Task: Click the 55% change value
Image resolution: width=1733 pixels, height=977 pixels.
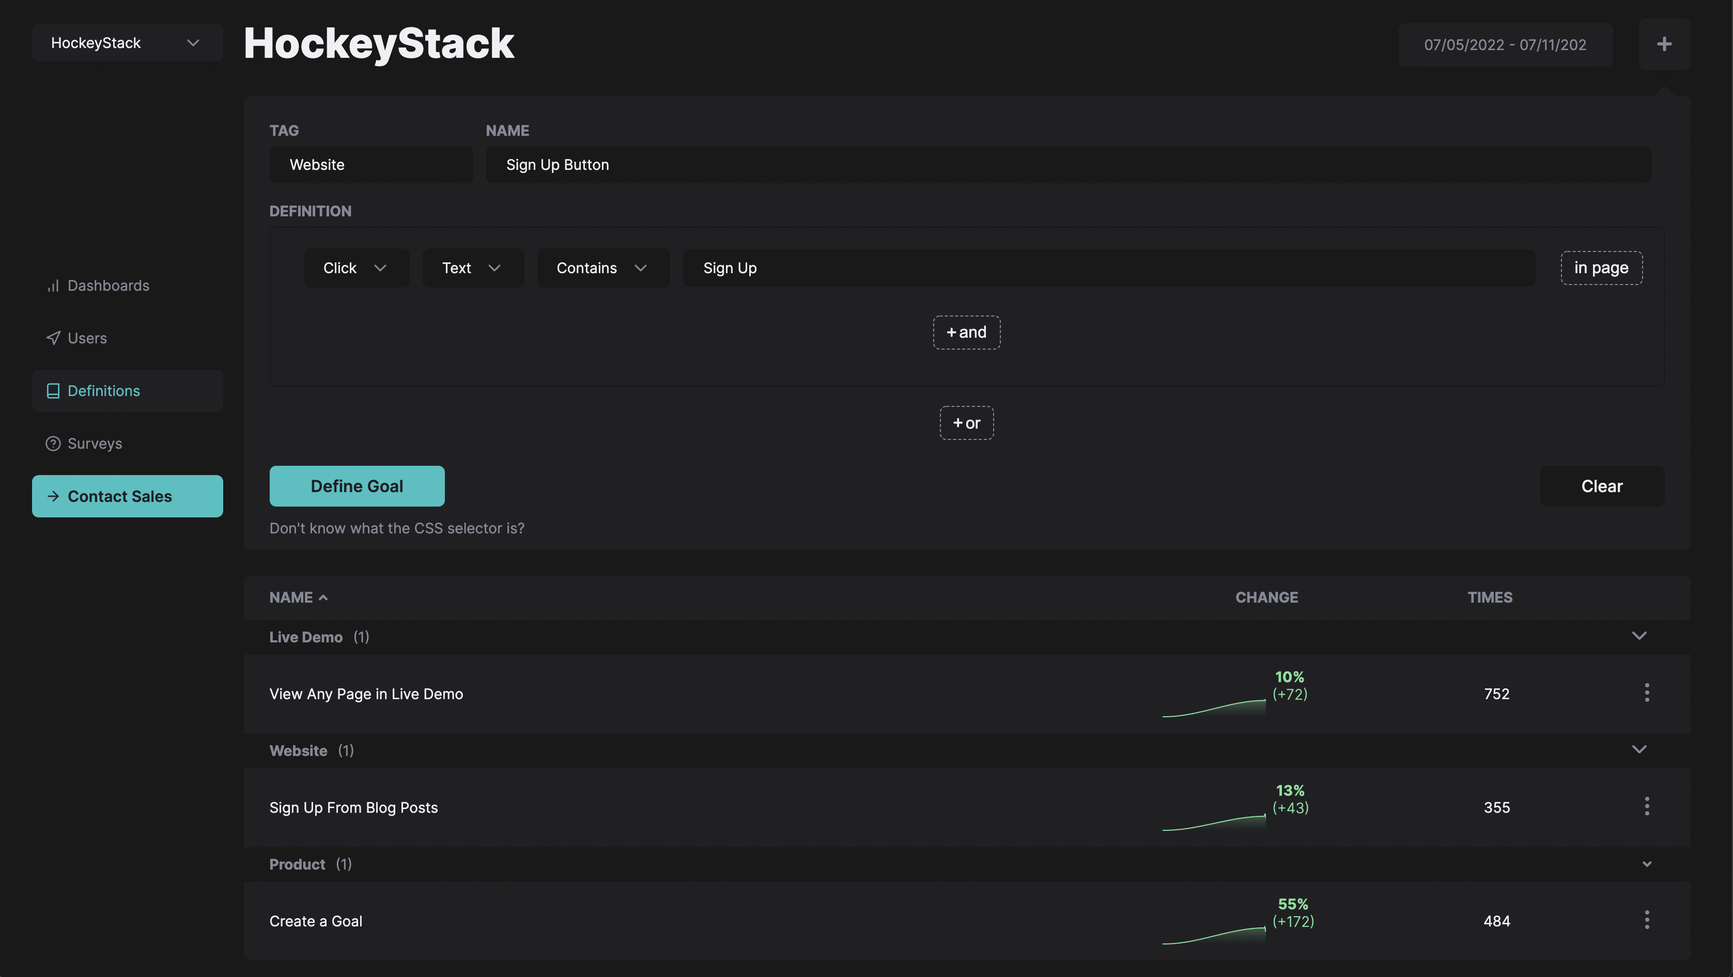Action: (1292, 904)
